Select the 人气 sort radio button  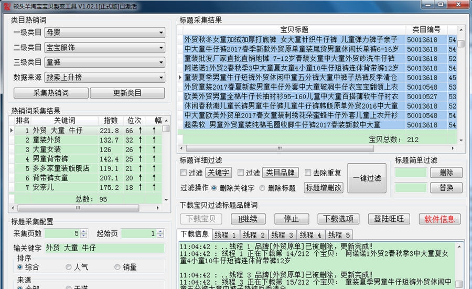tap(69, 267)
